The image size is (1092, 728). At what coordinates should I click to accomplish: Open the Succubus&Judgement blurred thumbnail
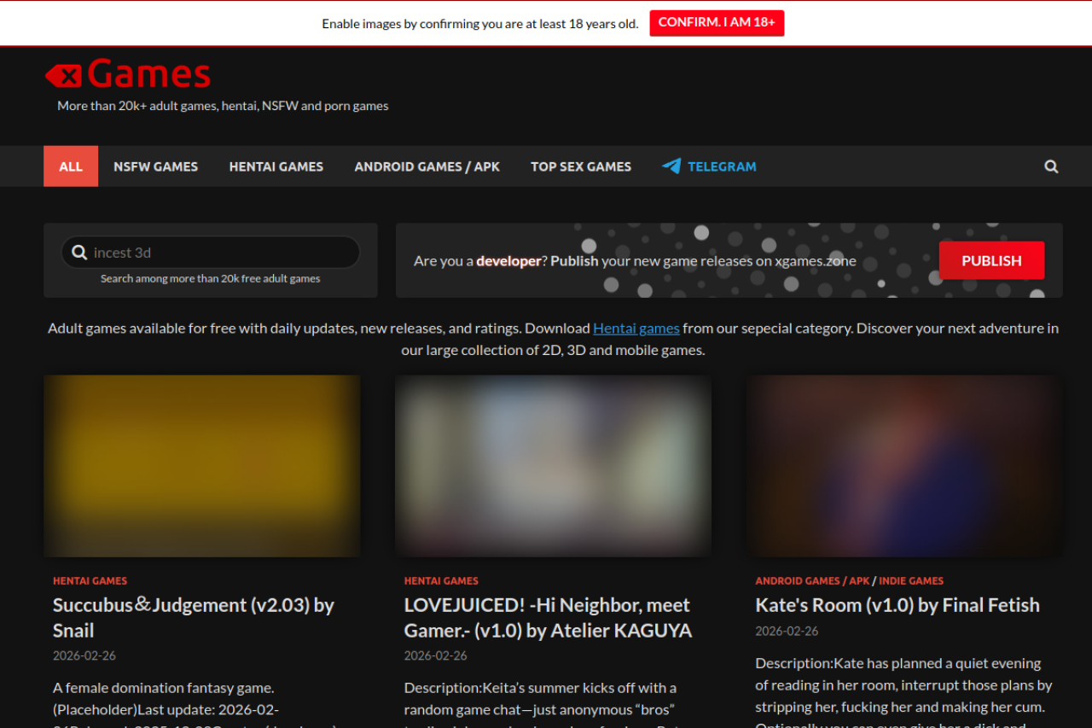(201, 466)
